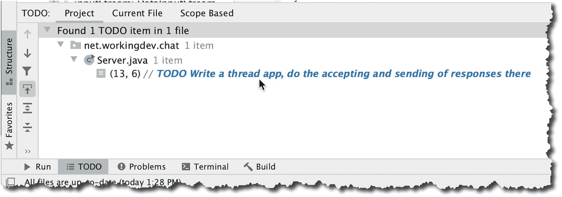Switch to the Current File tab
This screenshot has width=562, height=197.
[137, 13]
